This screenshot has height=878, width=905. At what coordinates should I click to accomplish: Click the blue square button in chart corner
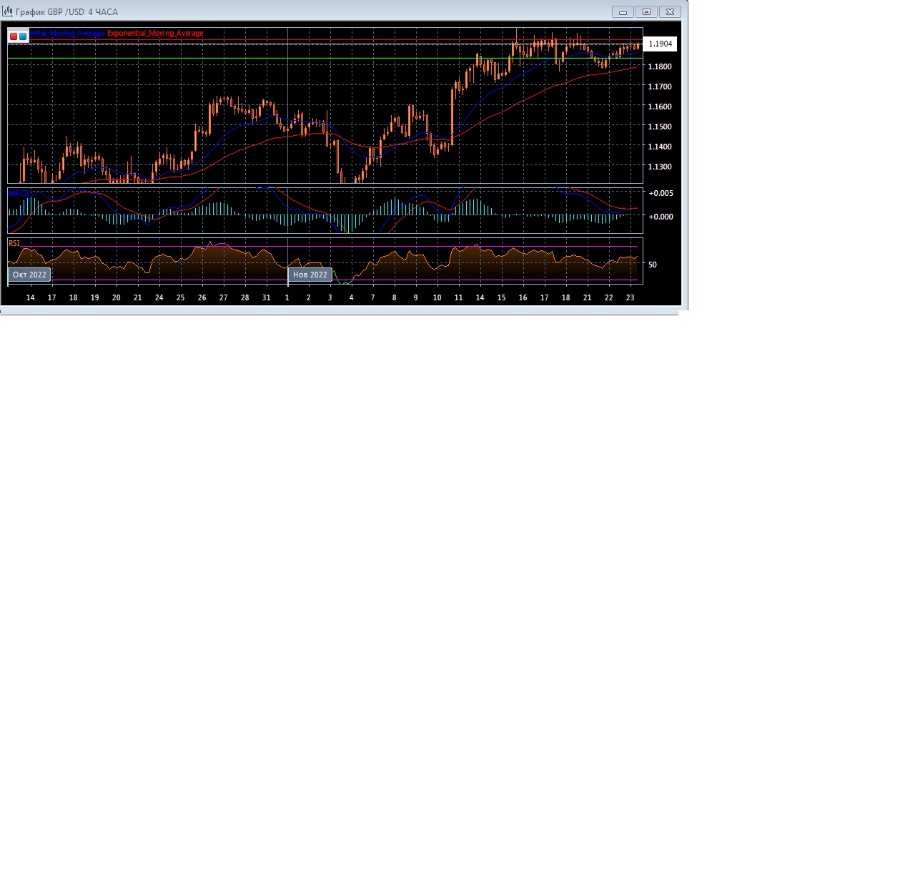(23, 36)
